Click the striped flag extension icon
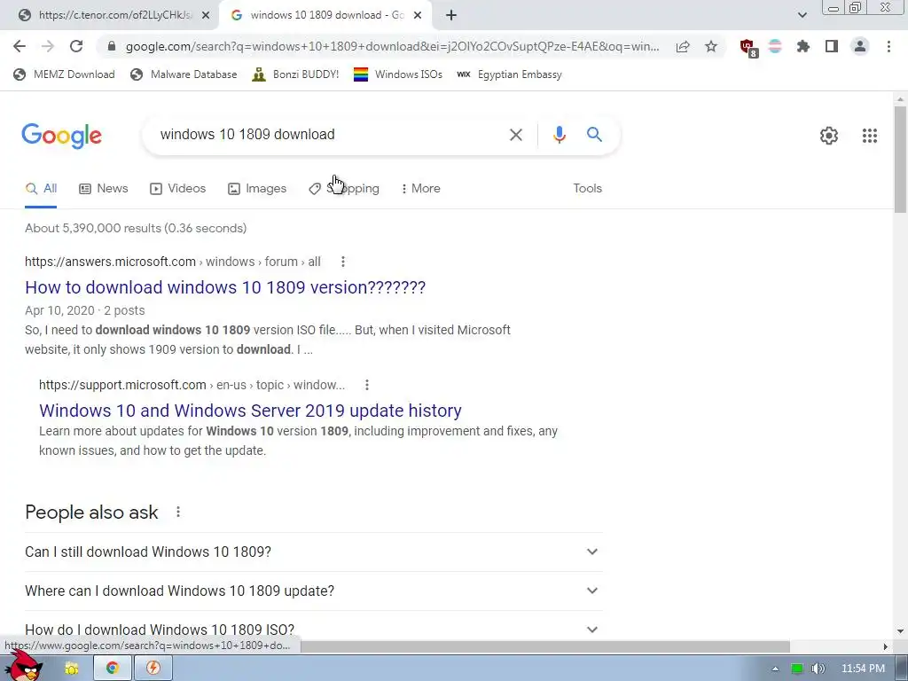This screenshot has width=908, height=681. [x=775, y=46]
